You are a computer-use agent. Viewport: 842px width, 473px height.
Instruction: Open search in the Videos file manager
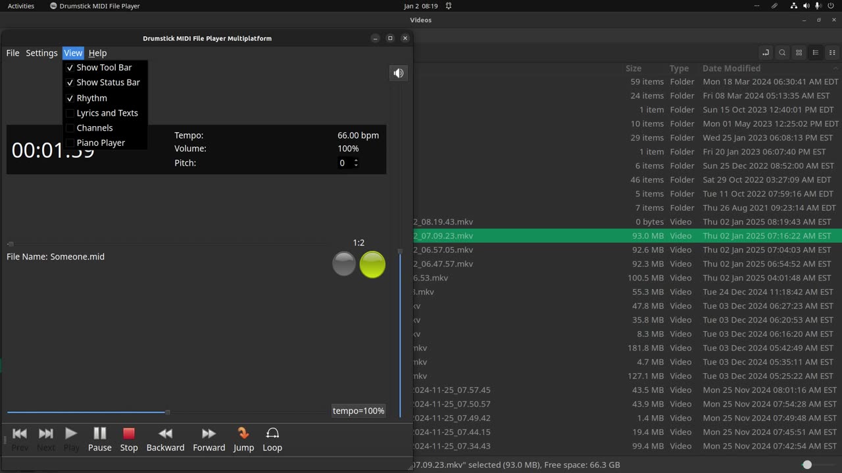tap(782, 53)
